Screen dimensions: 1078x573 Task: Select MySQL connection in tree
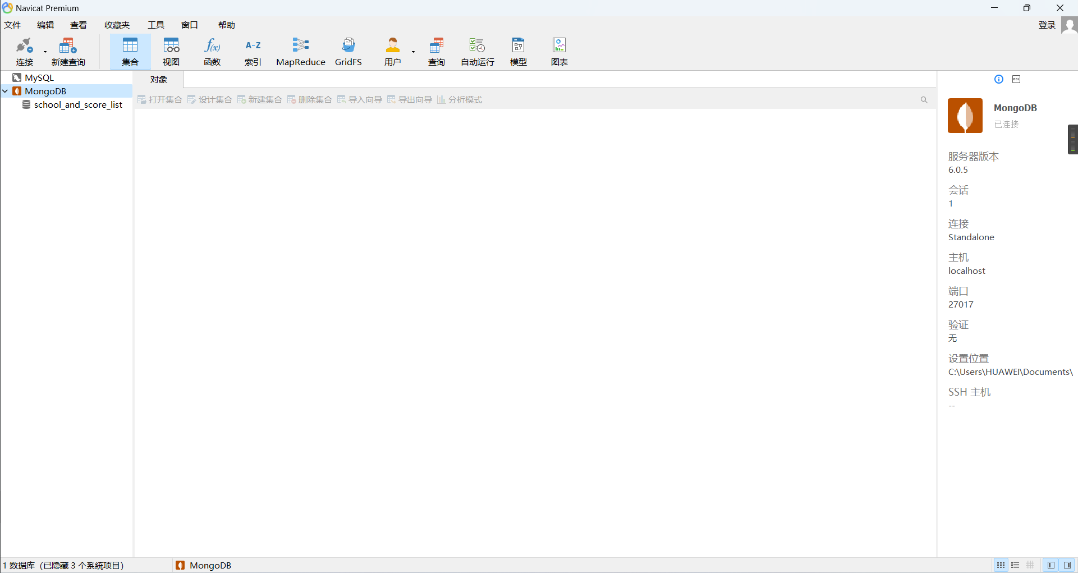coord(39,77)
